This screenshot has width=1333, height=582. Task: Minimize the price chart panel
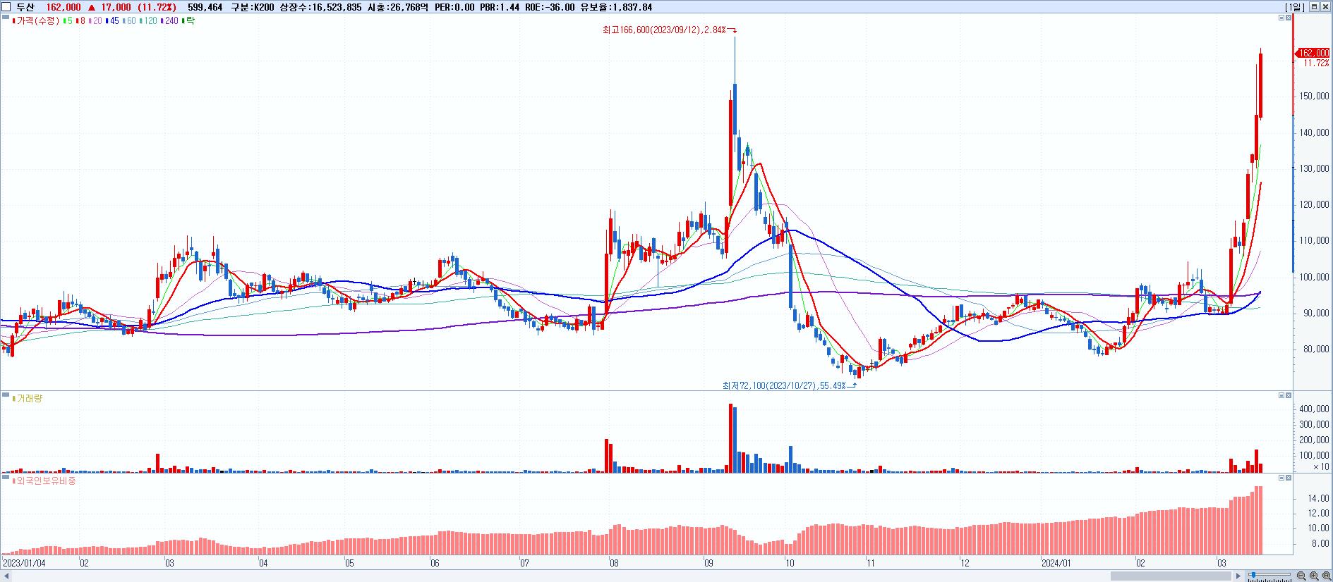click(1281, 18)
